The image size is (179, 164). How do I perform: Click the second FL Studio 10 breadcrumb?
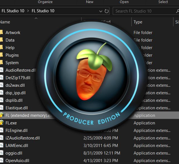coord(43,11)
